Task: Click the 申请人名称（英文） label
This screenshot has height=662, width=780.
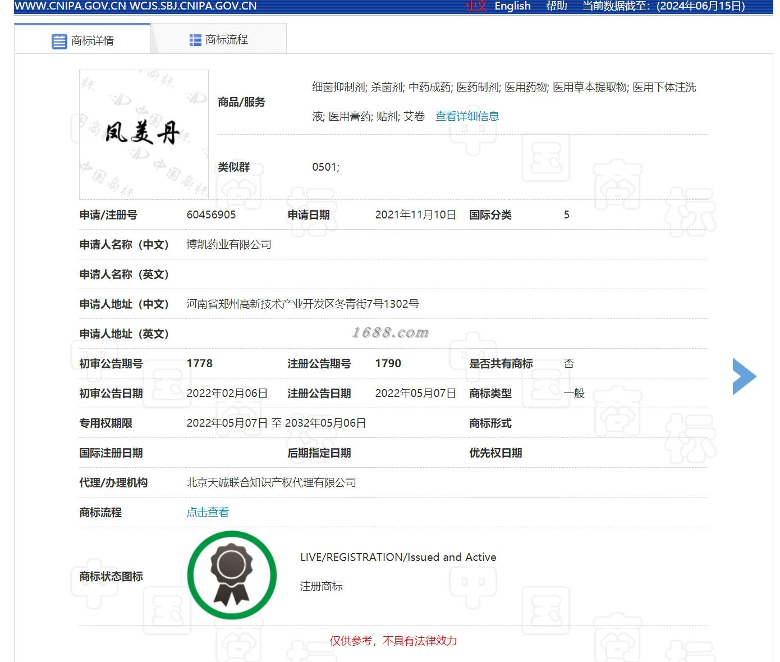Action: click(124, 274)
